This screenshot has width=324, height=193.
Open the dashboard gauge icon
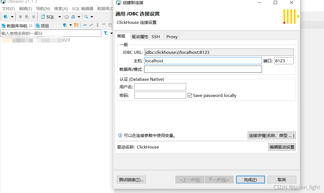(66, 17)
